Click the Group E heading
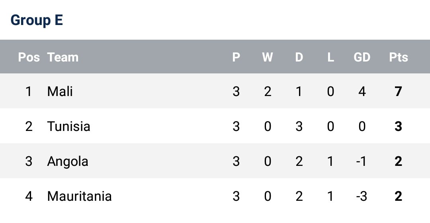The image size is (430, 223). [x=37, y=20]
